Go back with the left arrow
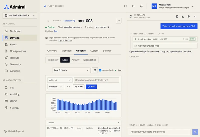 [48, 21]
